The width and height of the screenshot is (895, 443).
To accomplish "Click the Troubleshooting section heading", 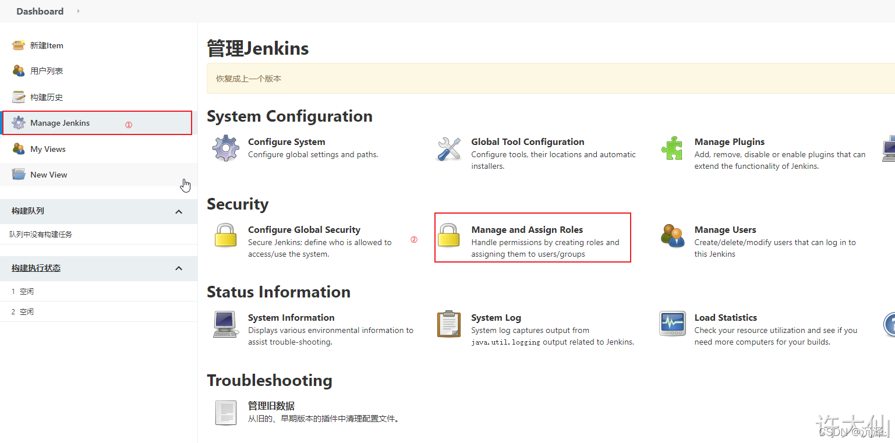I will pyautogui.click(x=270, y=381).
